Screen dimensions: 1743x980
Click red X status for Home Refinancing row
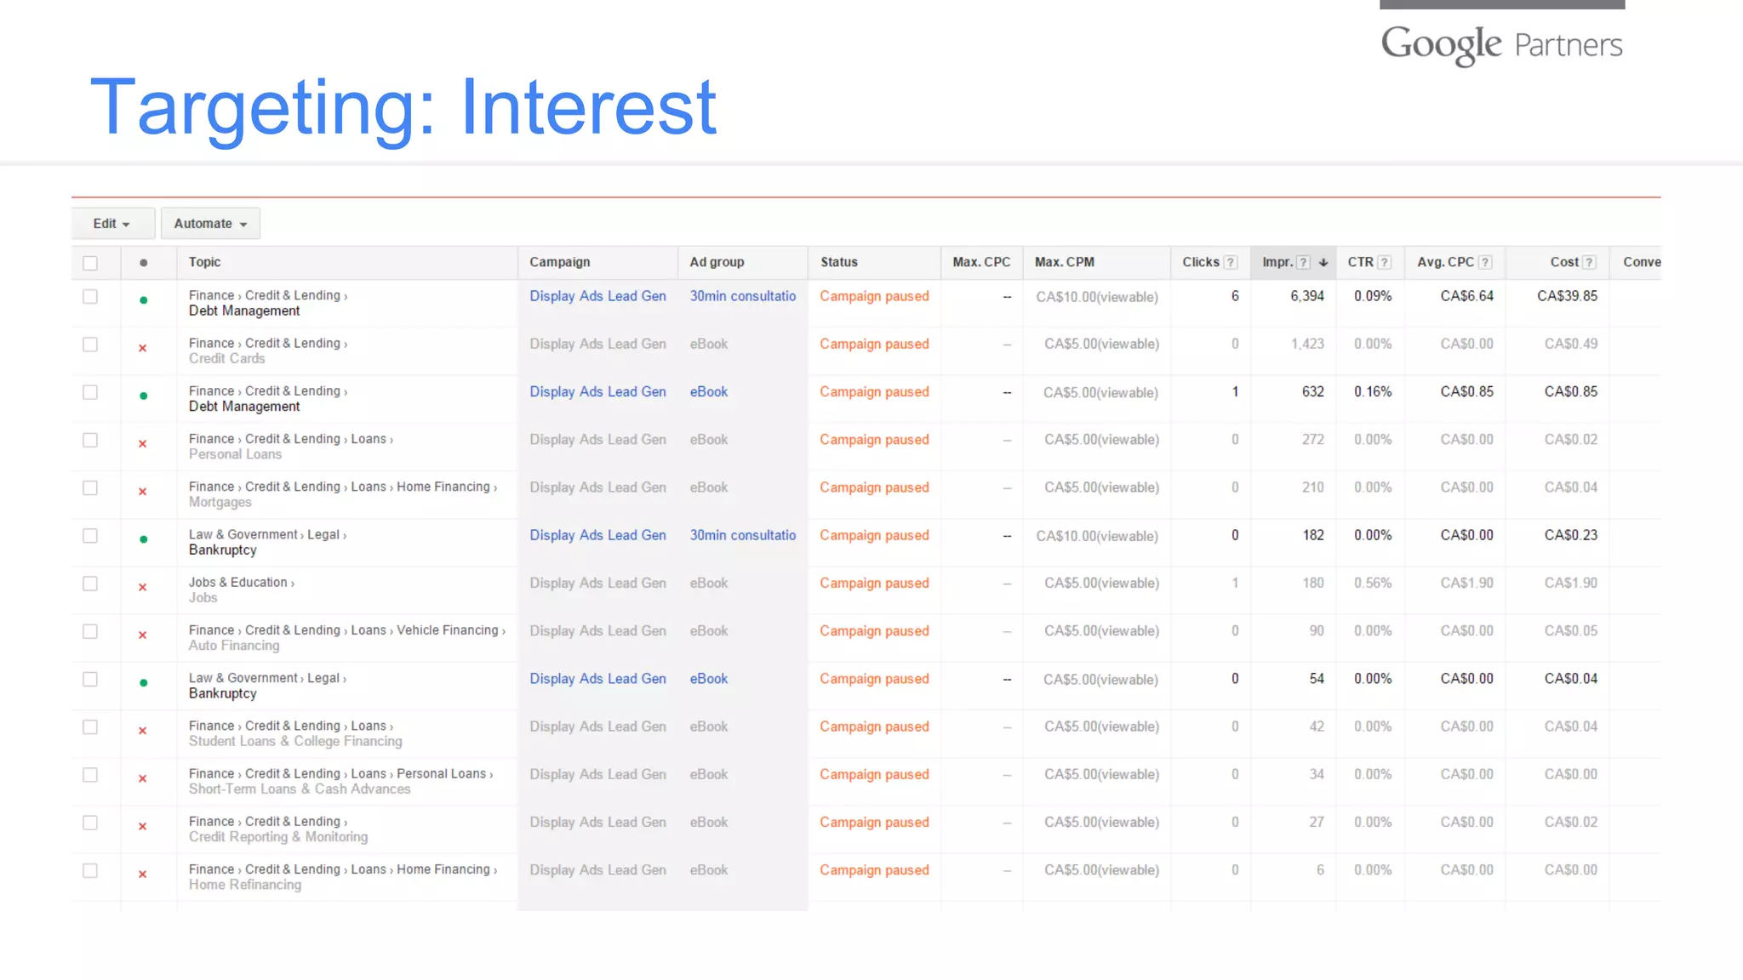[x=143, y=875]
